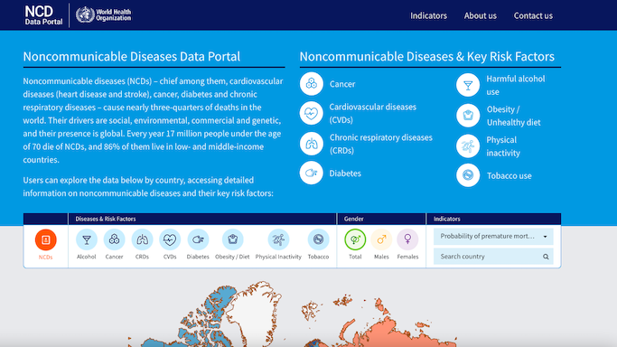Open Contact us in top navigation
The width and height of the screenshot is (617, 347).
pos(533,15)
